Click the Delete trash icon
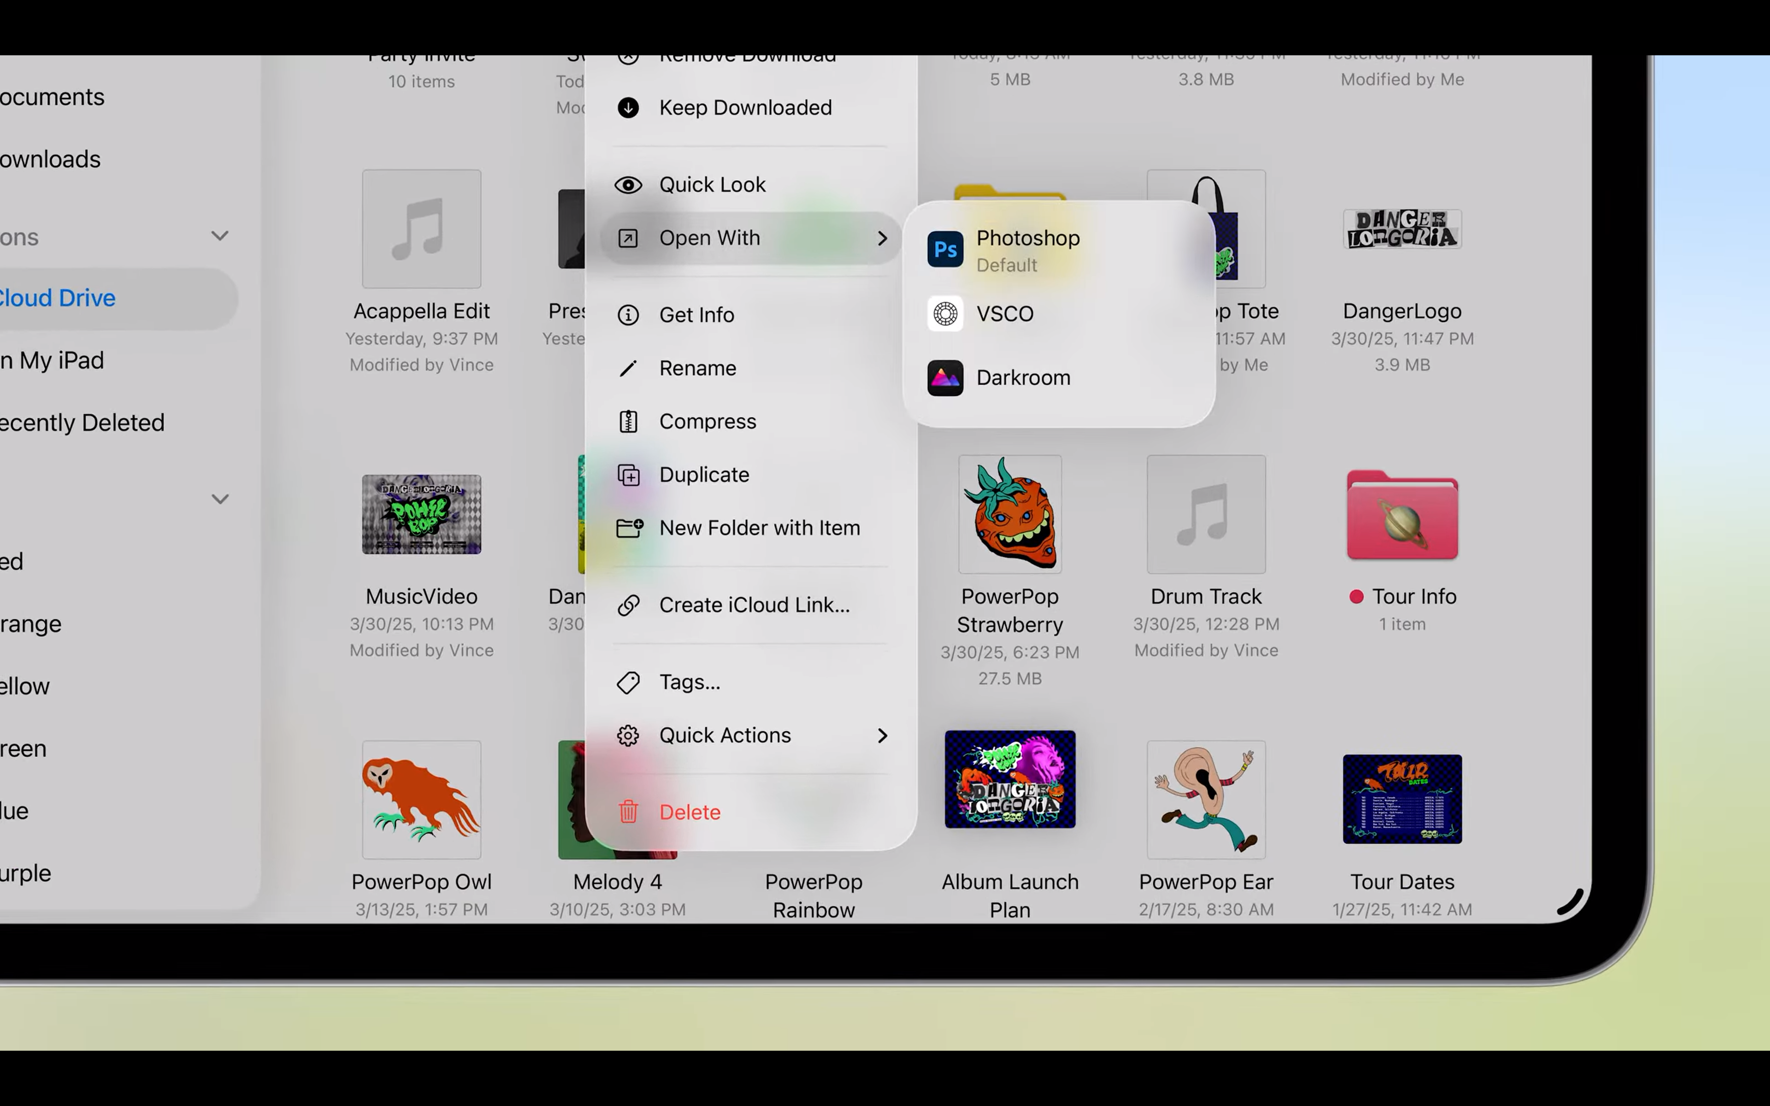Image resolution: width=1770 pixels, height=1106 pixels. tap(627, 812)
